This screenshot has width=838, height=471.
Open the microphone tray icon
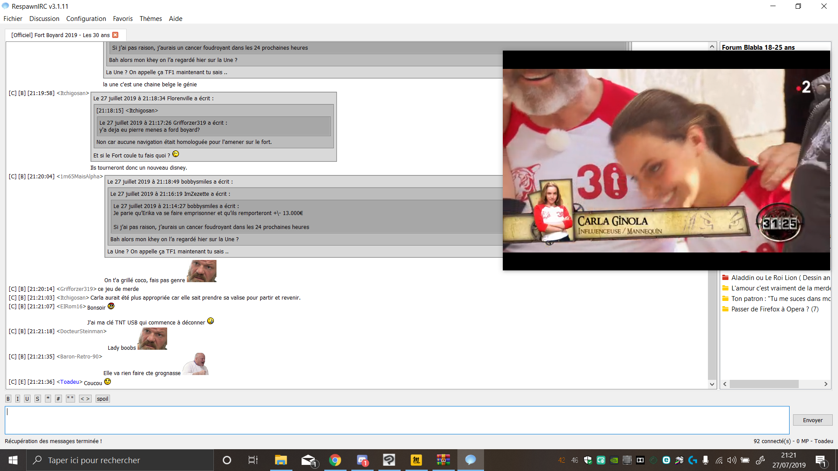point(706,460)
